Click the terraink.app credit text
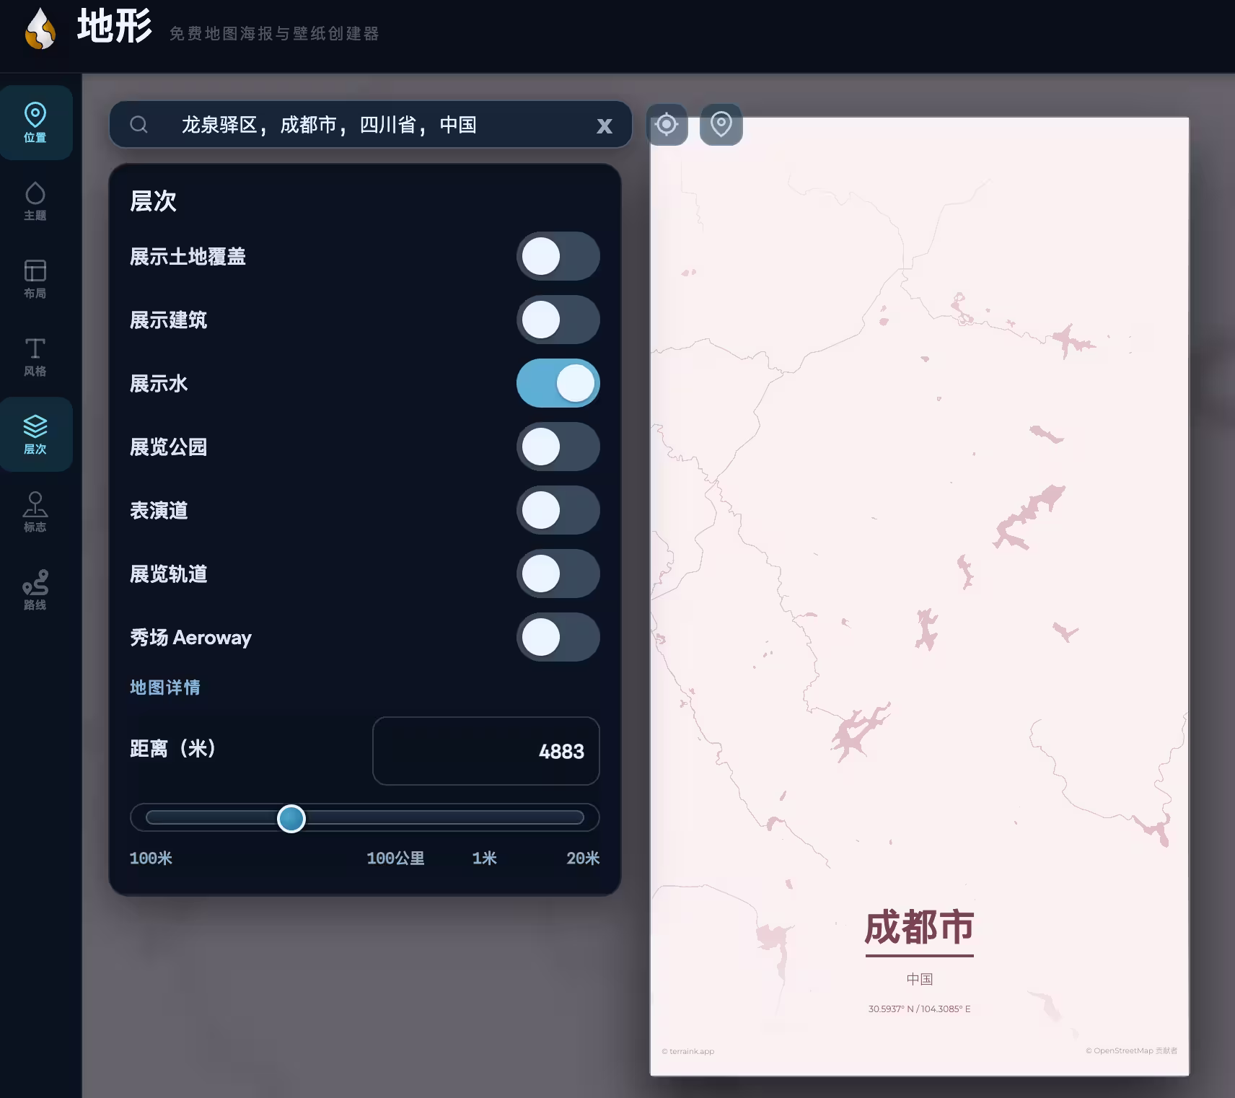The image size is (1235, 1098). tap(688, 1051)
